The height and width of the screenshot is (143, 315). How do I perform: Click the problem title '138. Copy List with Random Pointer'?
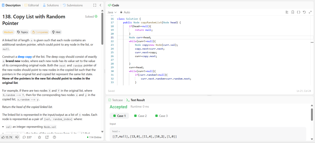click(34, 20)
